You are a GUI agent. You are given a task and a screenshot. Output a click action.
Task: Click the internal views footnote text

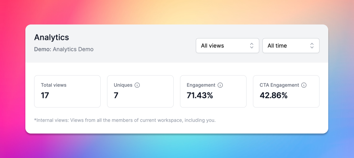point(125,120)
